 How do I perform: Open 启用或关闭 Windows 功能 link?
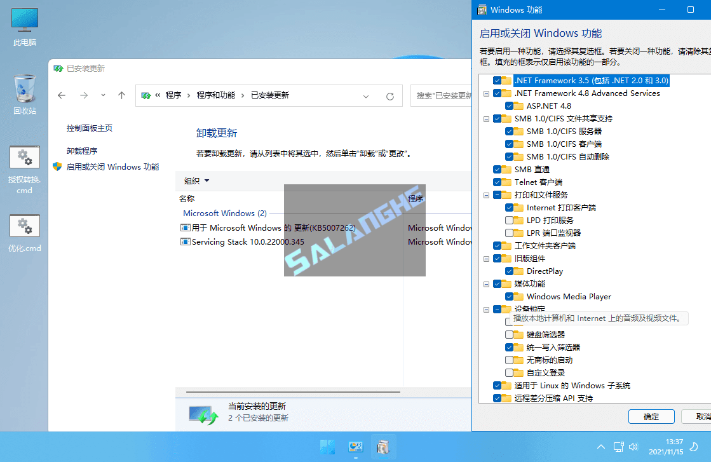point(112,167)
